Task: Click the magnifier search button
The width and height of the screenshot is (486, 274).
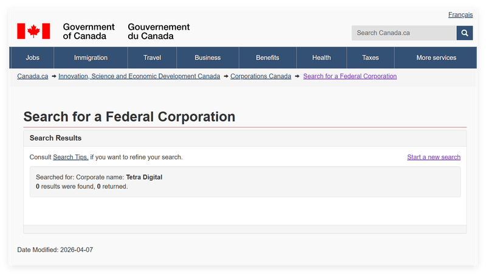Action: pos(464,33)
